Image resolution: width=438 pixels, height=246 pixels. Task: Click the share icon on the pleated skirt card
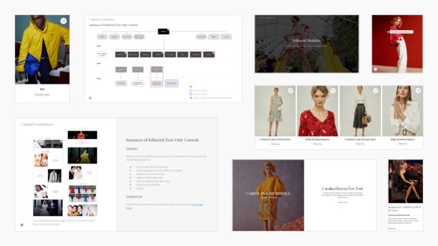point(376,91)
